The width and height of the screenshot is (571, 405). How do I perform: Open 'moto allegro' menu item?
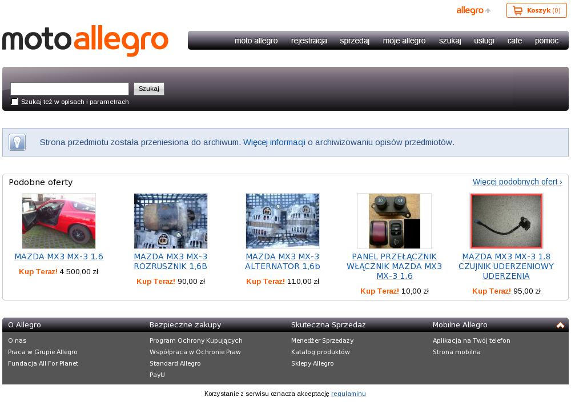256,41
